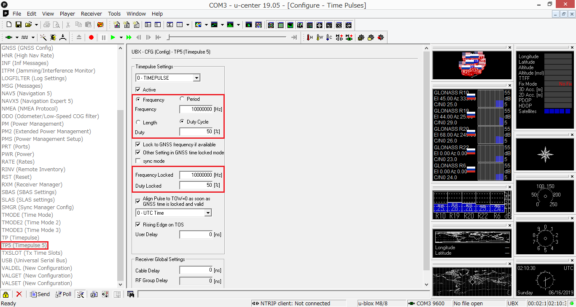Select PRT (Ports) in message list

[x=16, y=147]
